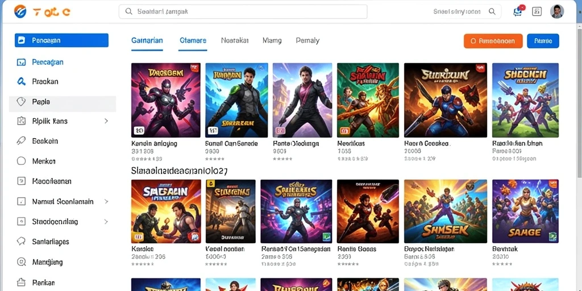Expand the Staodgendlag sidebar chevron

[x=106, y=222]
